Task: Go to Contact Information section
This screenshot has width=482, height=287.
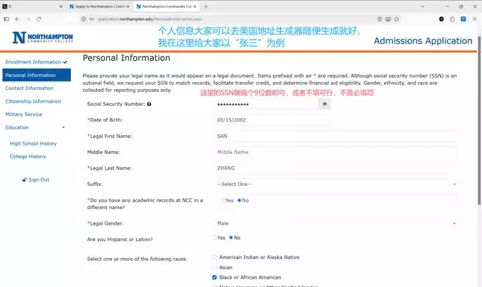Action: (29, 88)
